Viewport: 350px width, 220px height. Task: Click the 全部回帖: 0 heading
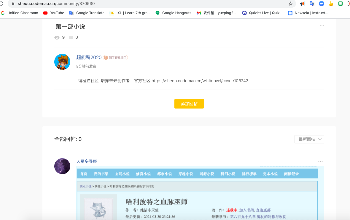(68, 139)
